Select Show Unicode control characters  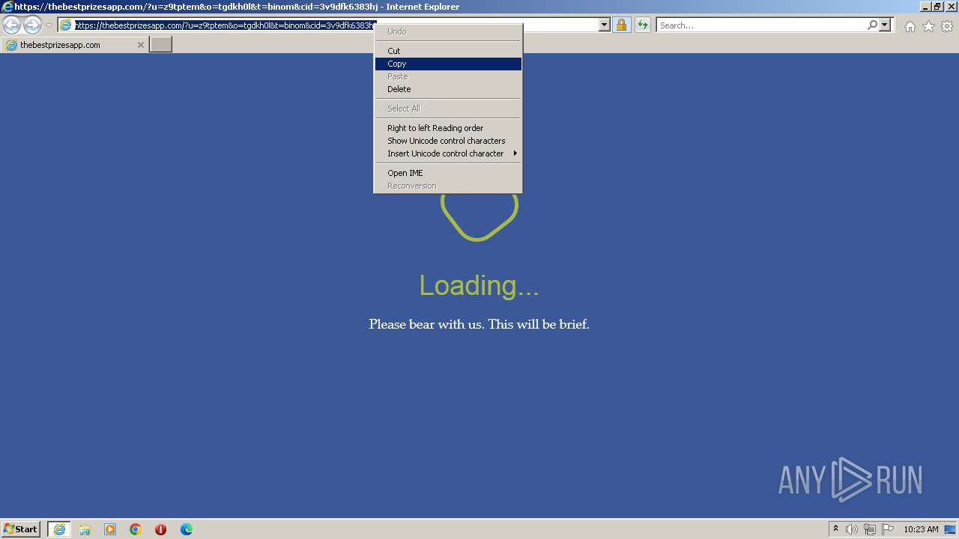tap(448, 141)
